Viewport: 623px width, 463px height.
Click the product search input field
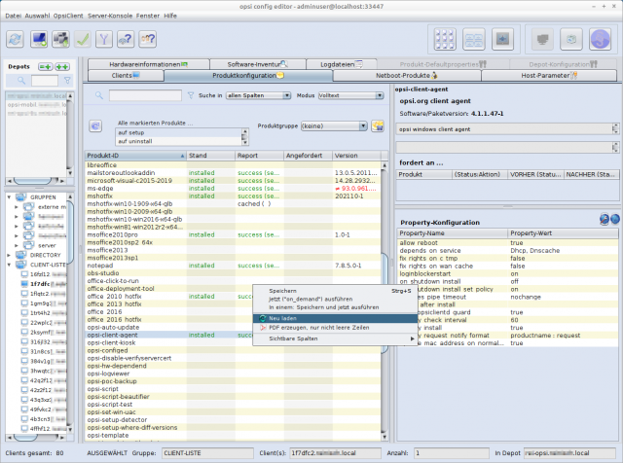click(145, 95)
